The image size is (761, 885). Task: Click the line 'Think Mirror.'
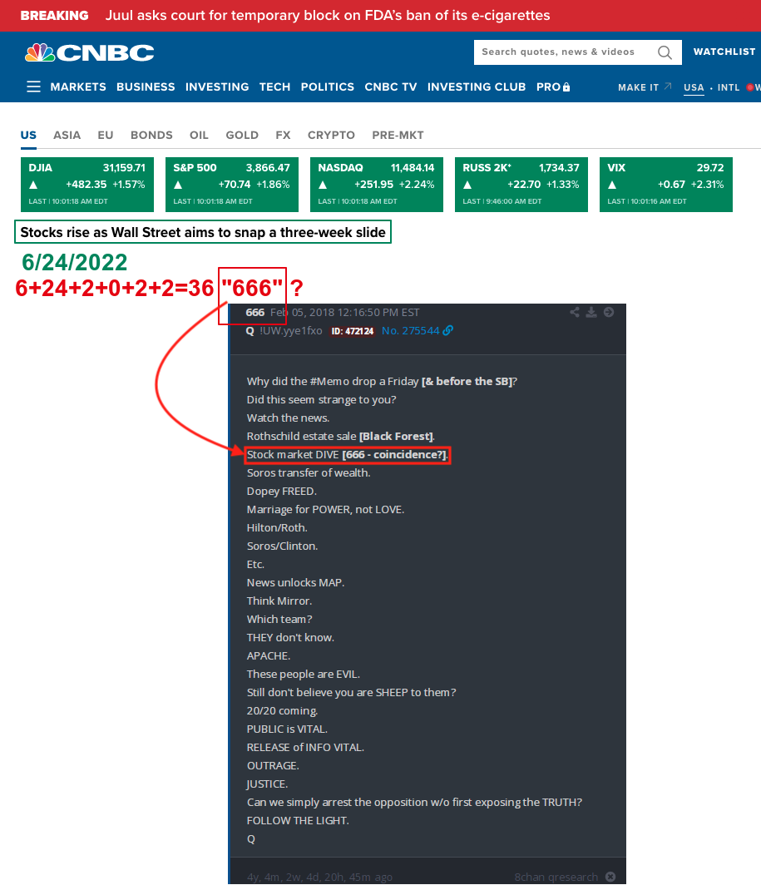point(279,601)
